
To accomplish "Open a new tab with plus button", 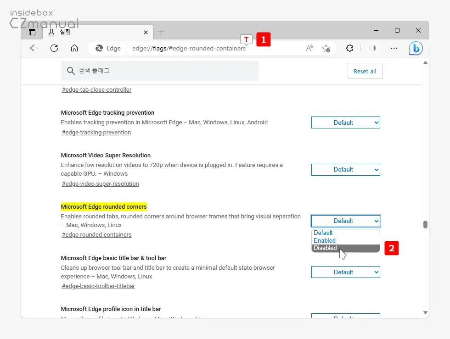I will coord(161,32).
